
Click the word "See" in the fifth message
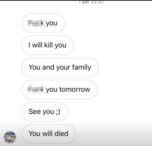pos(35,112)
